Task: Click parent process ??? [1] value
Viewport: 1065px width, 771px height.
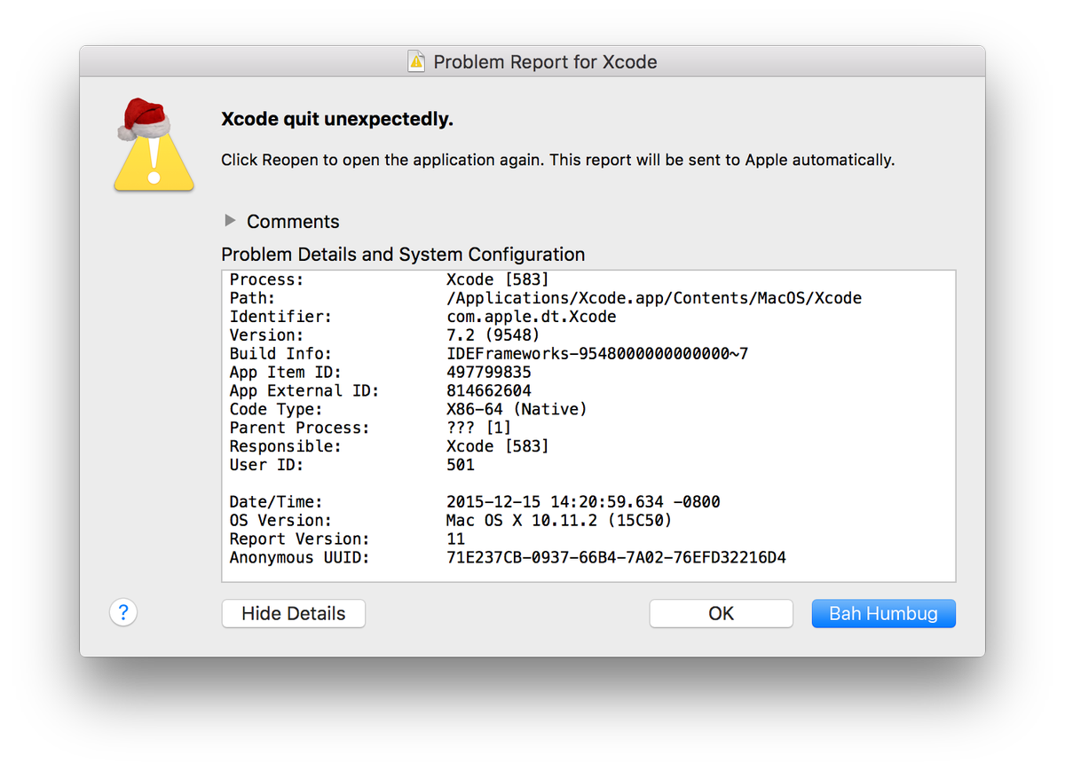Action: tap(478, 428)
